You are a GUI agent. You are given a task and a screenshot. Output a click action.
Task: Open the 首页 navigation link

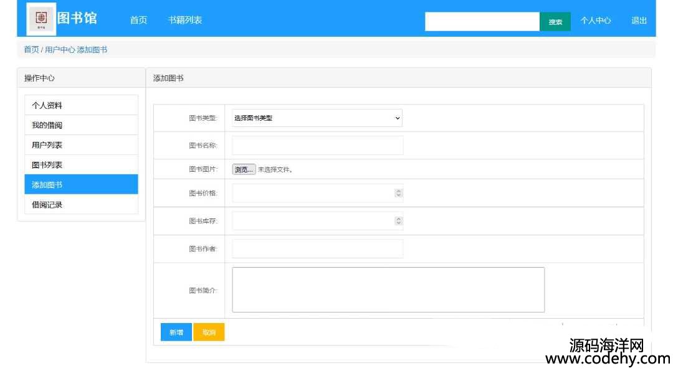click(138, 20)
